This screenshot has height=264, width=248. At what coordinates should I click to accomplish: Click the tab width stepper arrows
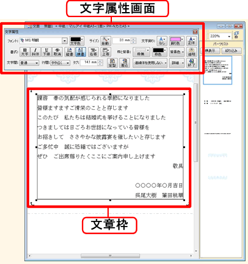click(x=100, y=63)
